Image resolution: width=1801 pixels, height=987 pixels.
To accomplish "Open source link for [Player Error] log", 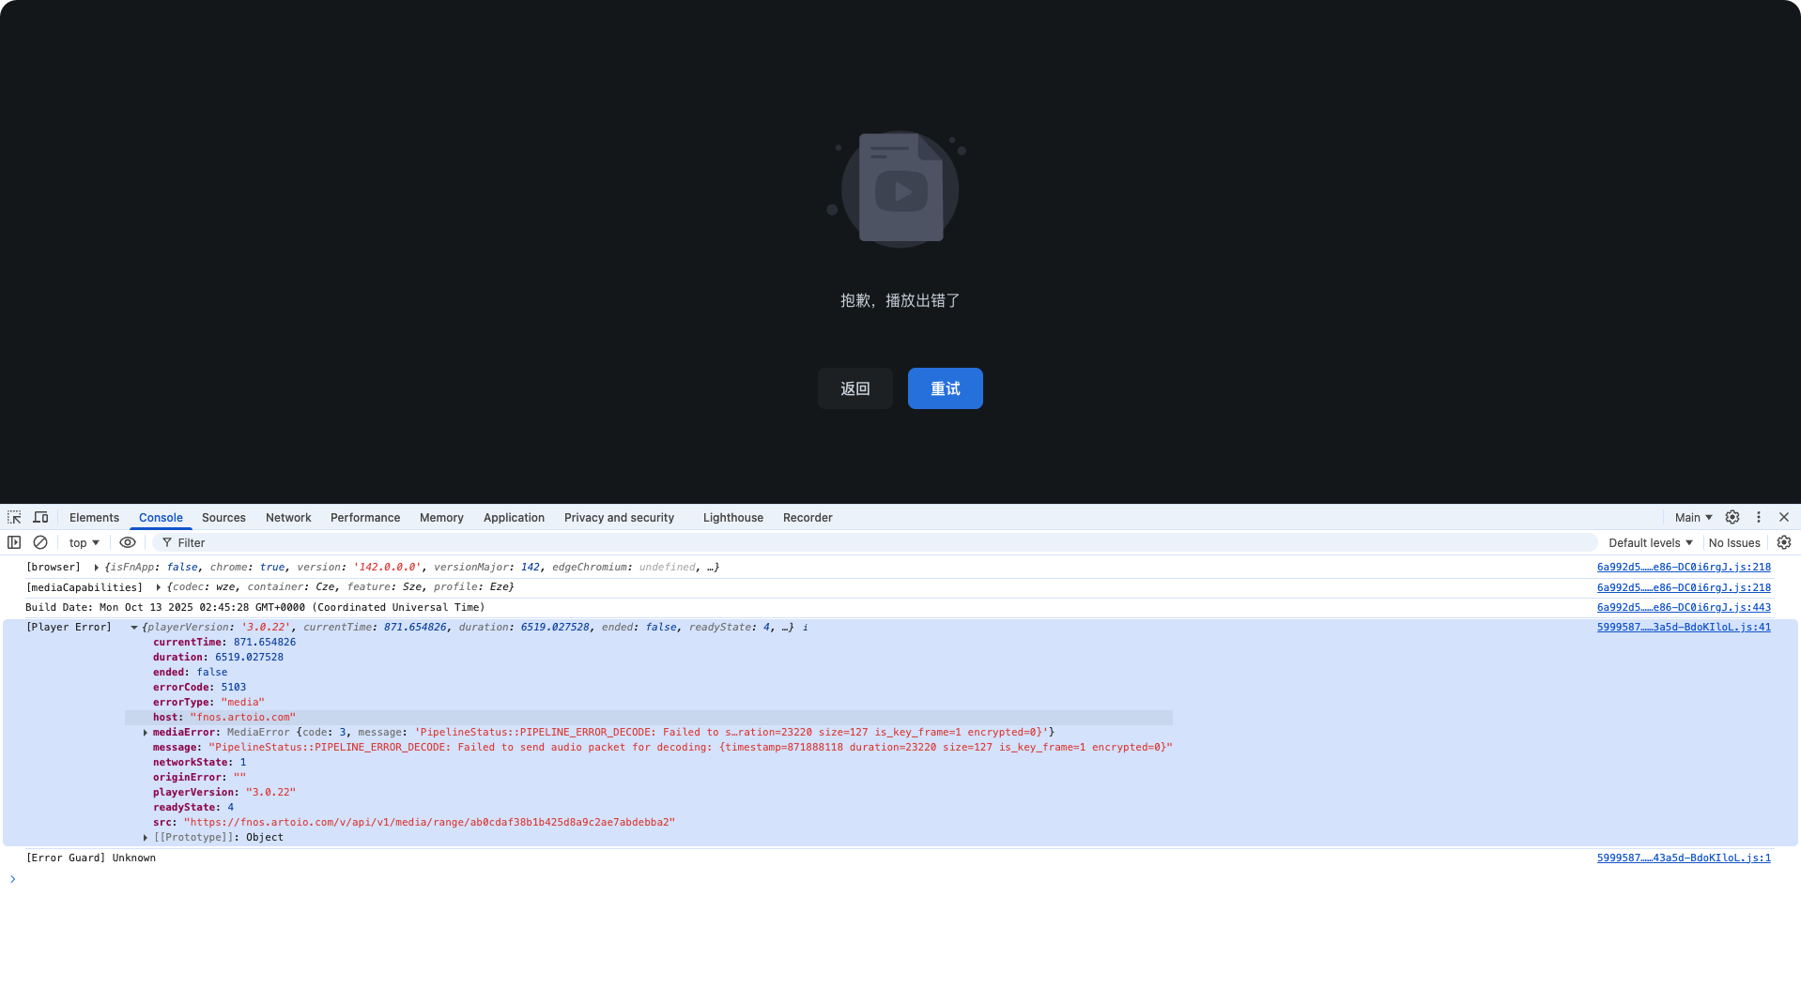I will coord(1684,628).
